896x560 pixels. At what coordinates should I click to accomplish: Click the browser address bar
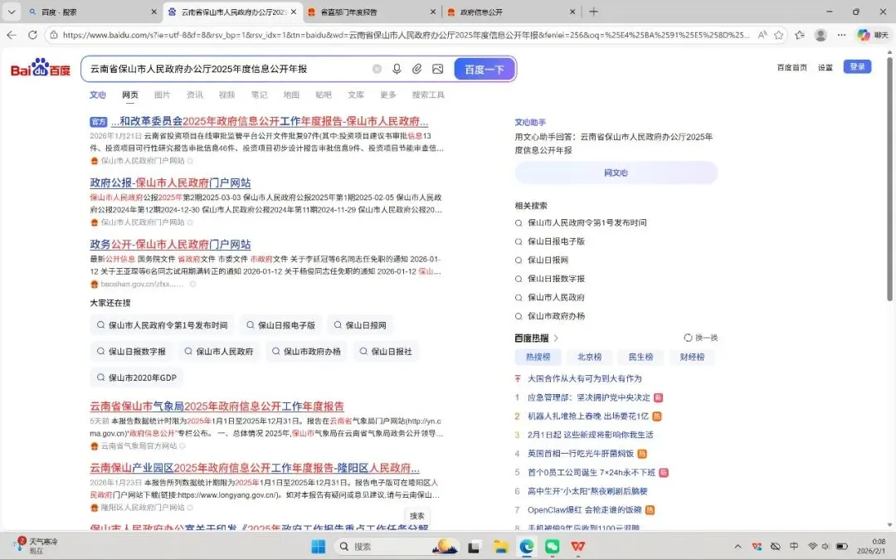coord(406,35)
